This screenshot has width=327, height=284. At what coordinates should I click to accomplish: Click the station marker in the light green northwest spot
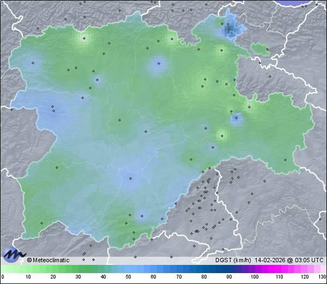84,38
